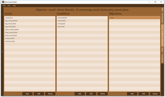Switch to the Conversations tab
This screenshot has width=165, height=97.
162,18
